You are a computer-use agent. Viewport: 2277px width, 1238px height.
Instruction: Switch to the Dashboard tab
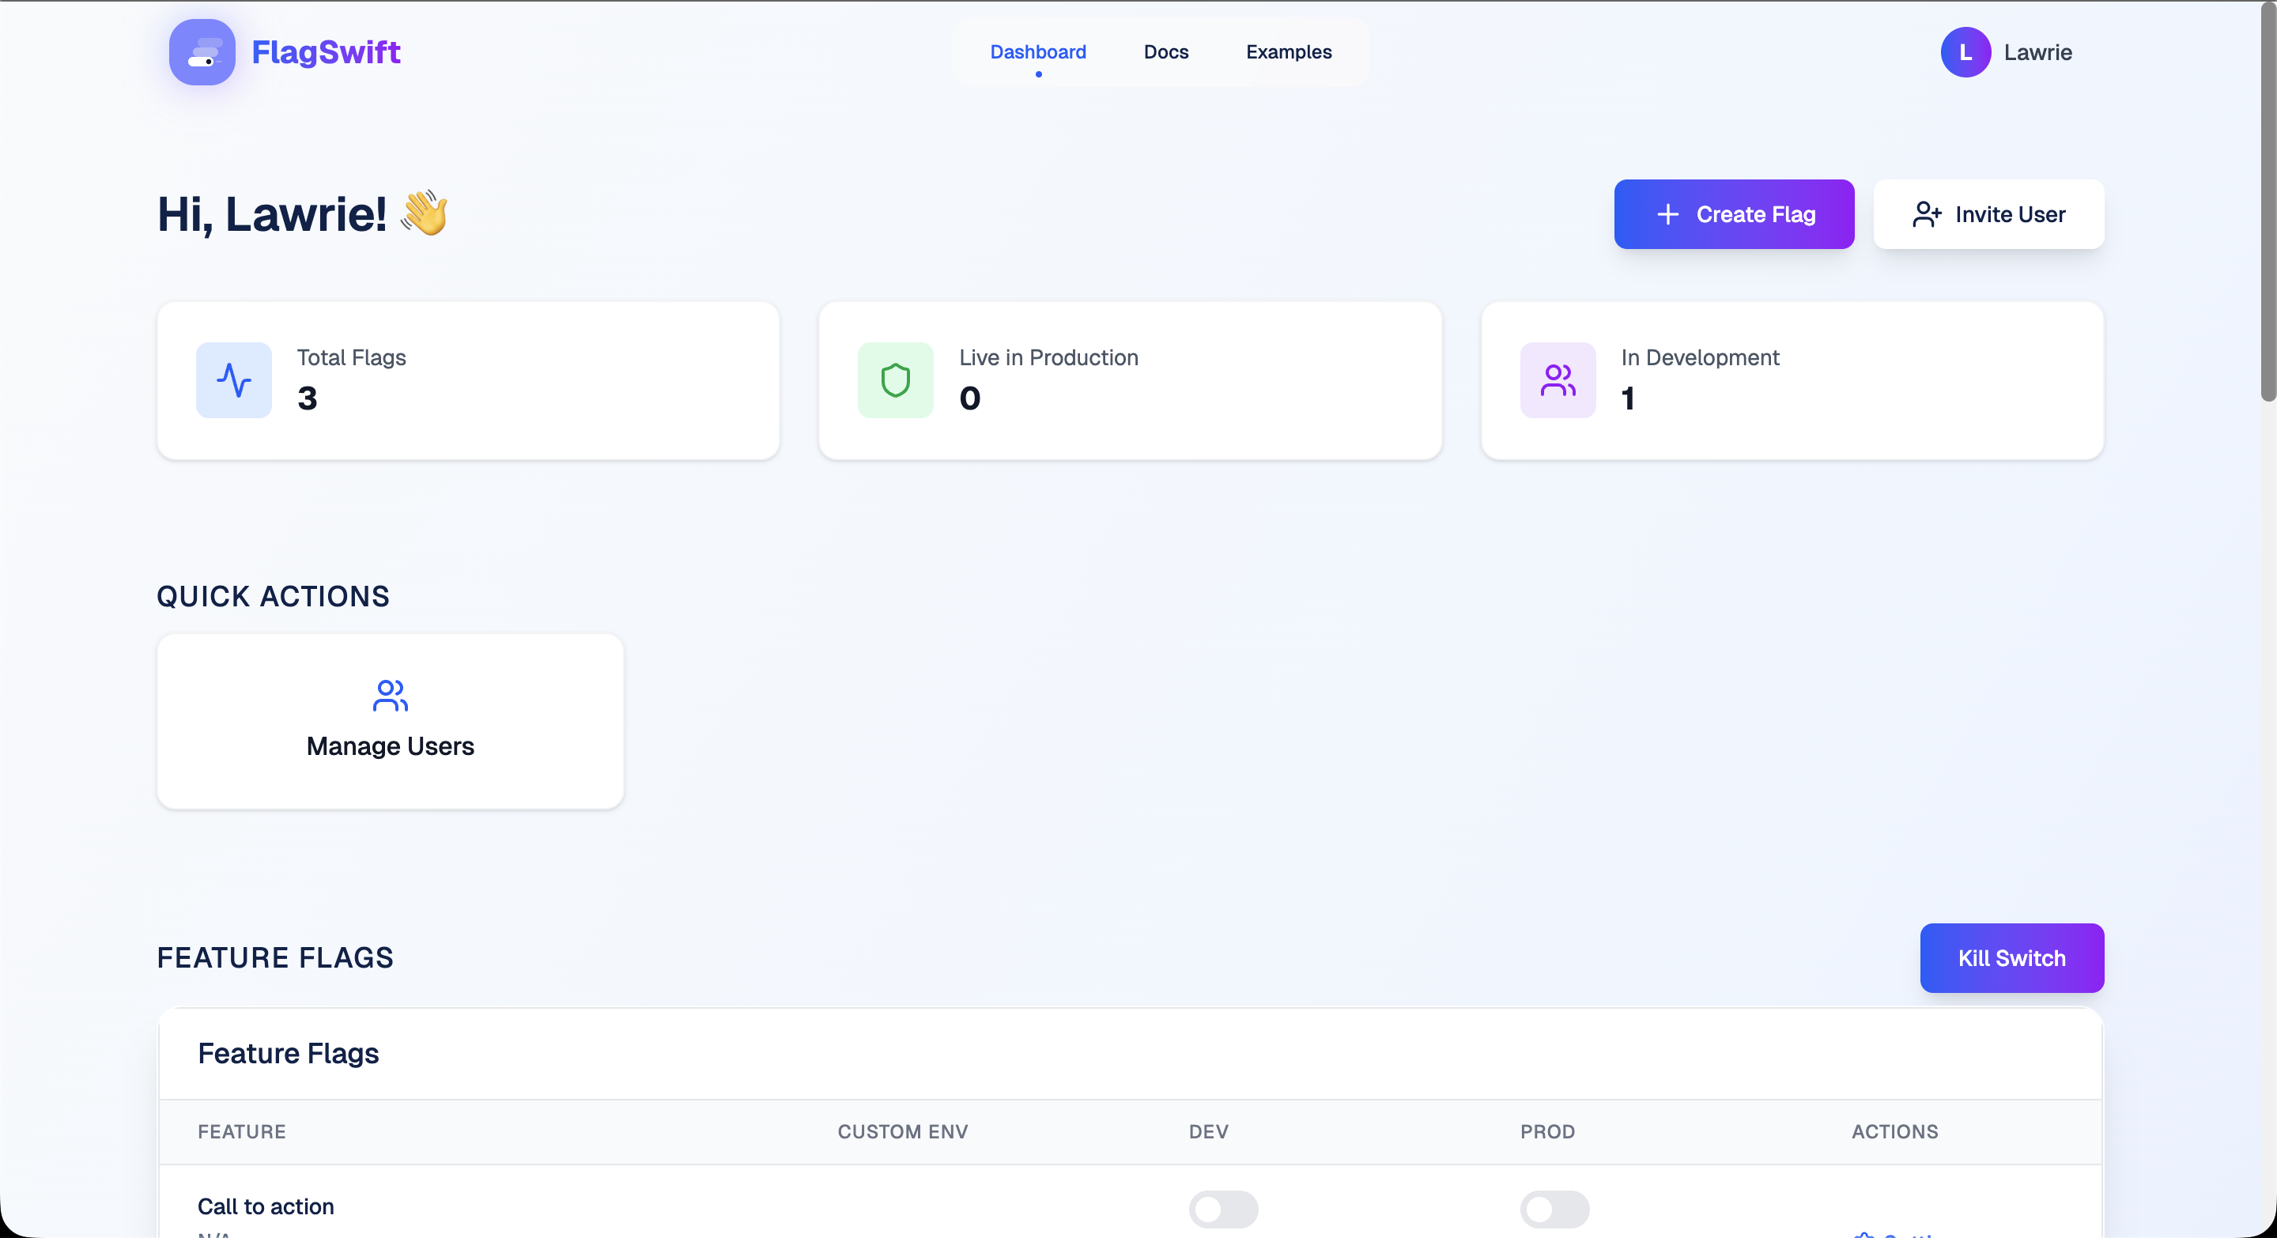coord(1038,52)
